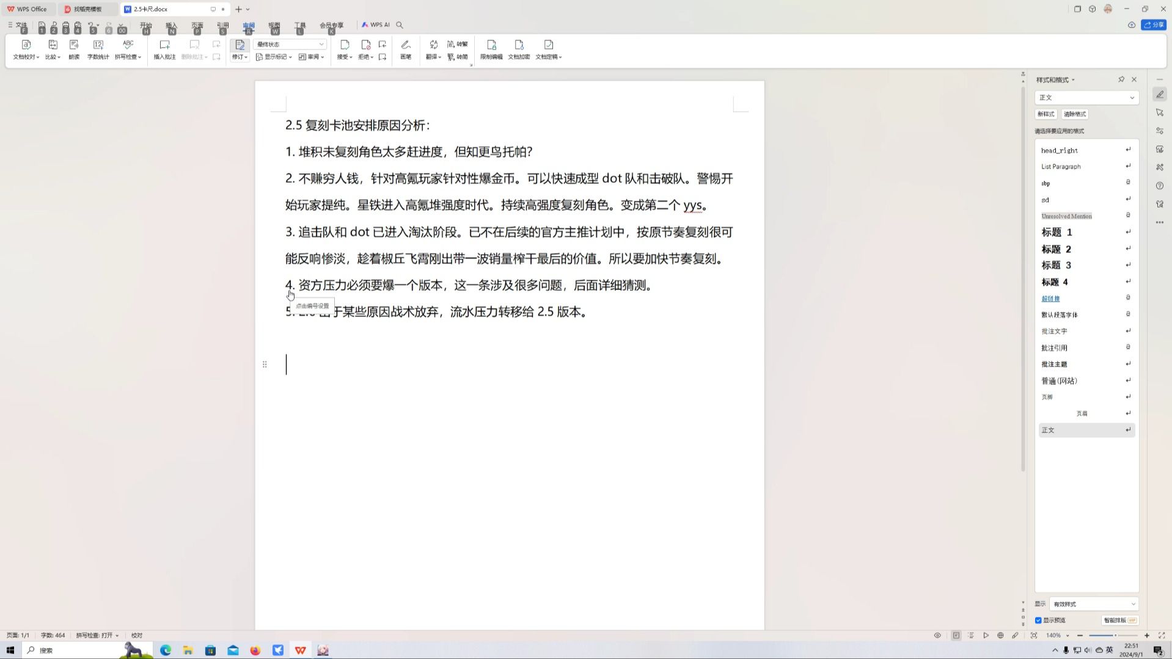Apply the 批注文字 comment text style
The width and height of the screenshot is (1172, 659).
point(1086,331)
